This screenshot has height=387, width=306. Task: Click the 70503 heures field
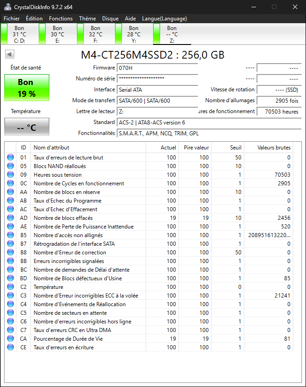(x=279, y=111)
